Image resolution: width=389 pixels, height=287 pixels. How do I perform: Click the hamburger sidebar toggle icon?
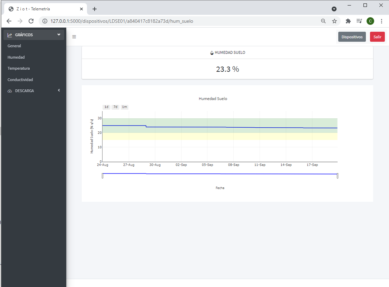pos(74,37)
